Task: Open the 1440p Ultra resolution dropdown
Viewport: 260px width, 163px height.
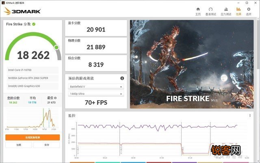Action: [96, 94]
